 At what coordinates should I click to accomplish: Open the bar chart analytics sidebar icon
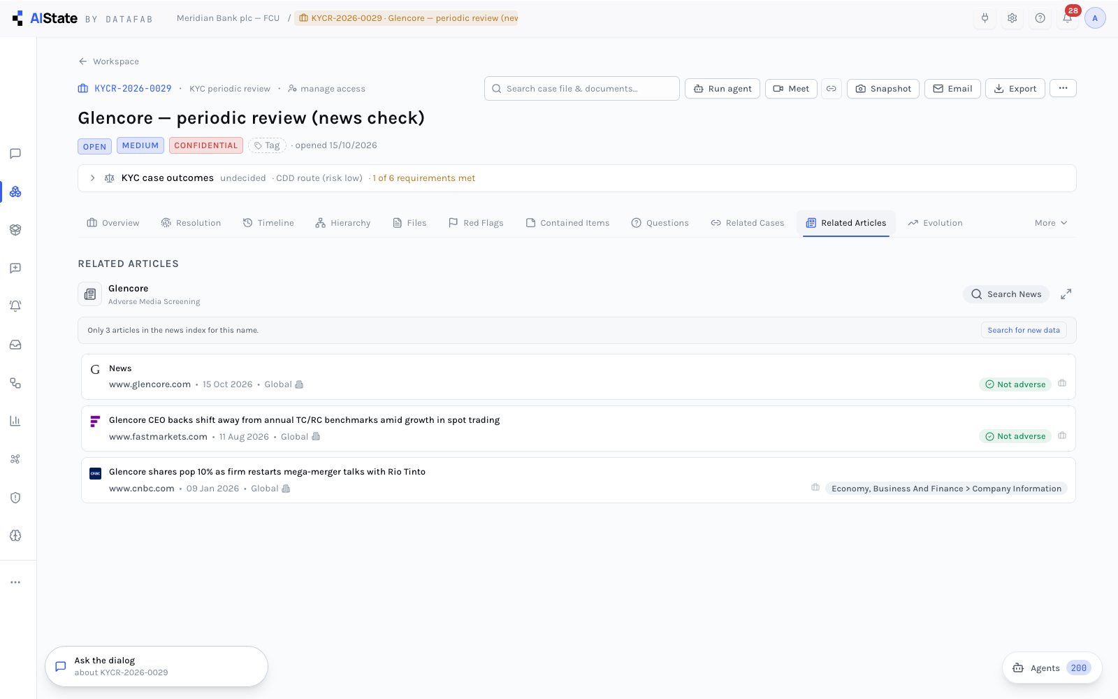pyautogui.click(x=15, y=421)
